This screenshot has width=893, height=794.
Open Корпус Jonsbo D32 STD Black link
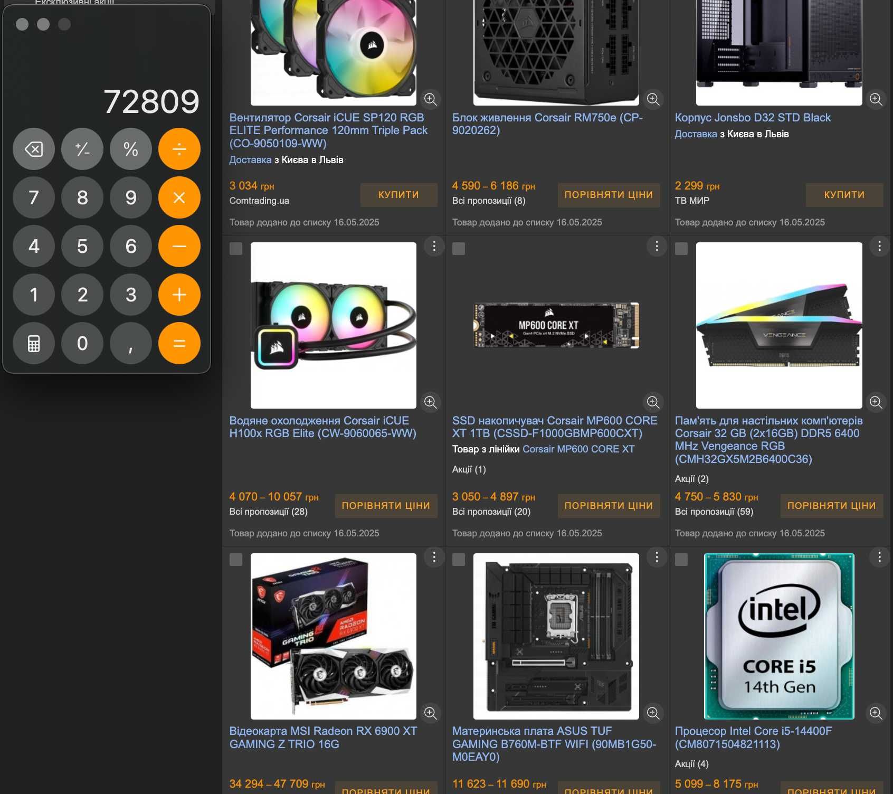(753, 118)
